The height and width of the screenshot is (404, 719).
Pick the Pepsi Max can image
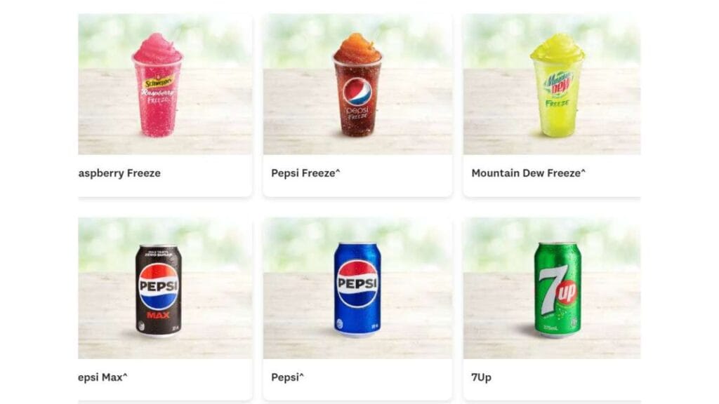(164, 288)
